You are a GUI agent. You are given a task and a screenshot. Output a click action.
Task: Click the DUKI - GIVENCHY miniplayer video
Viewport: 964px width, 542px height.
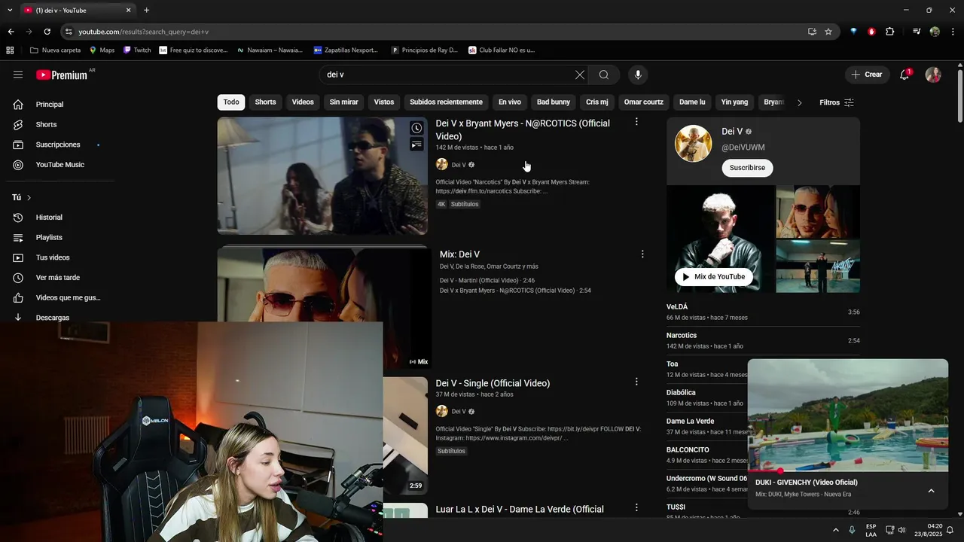[x=848, y=416]
